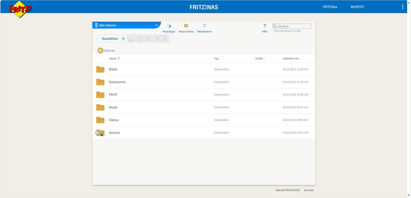Click the share icon in selection toolbar

tap(148, 39)
